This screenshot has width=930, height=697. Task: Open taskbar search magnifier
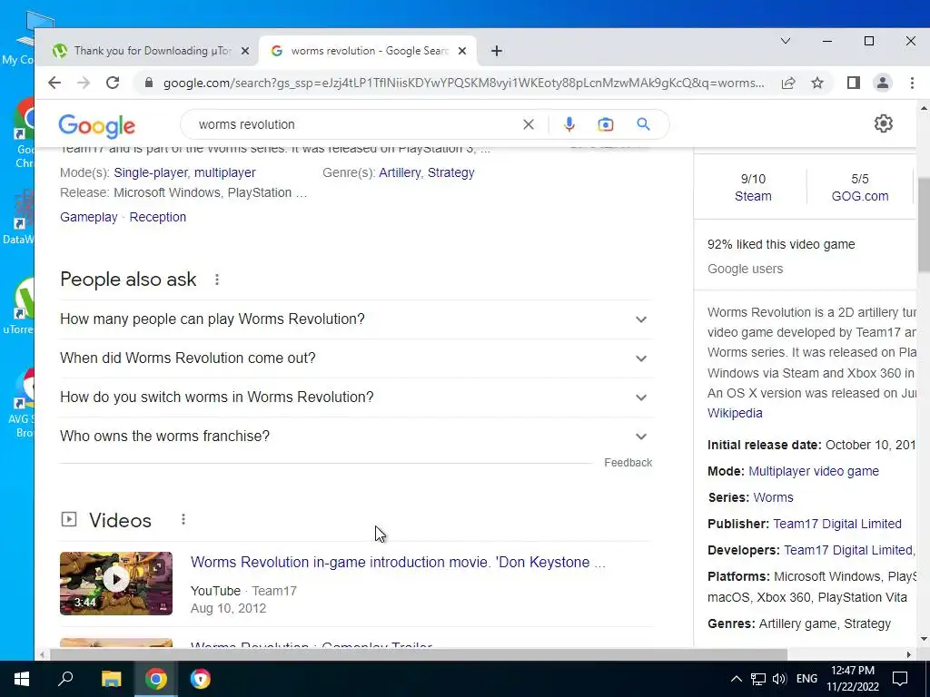(65, 679)
